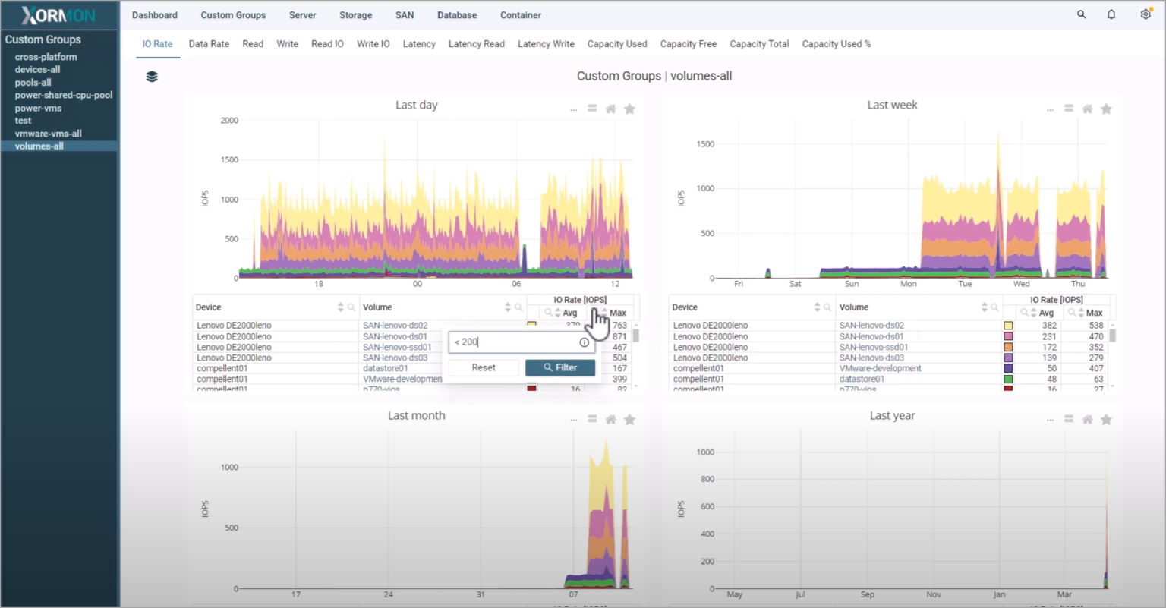Click the Filter button in the popup
The image size is (1166, 608).
pyautogui.click(x=559, y=367)
